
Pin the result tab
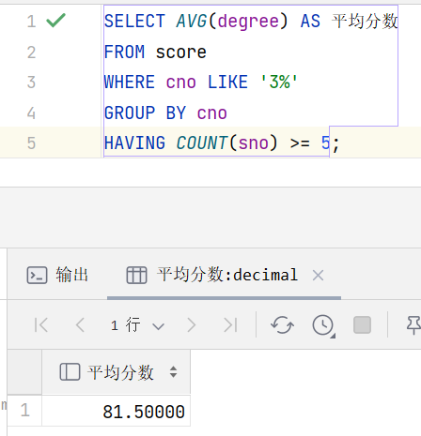click(x=413, y=325)
